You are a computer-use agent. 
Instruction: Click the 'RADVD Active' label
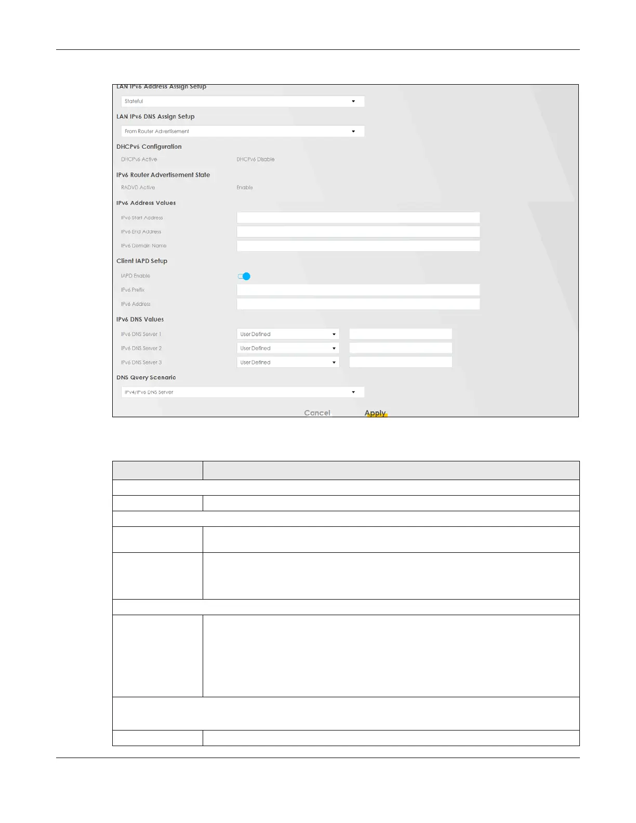[138, 188]
